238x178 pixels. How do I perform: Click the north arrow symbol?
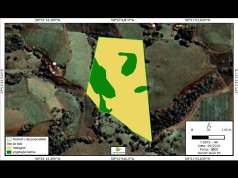tap(209, 125)
